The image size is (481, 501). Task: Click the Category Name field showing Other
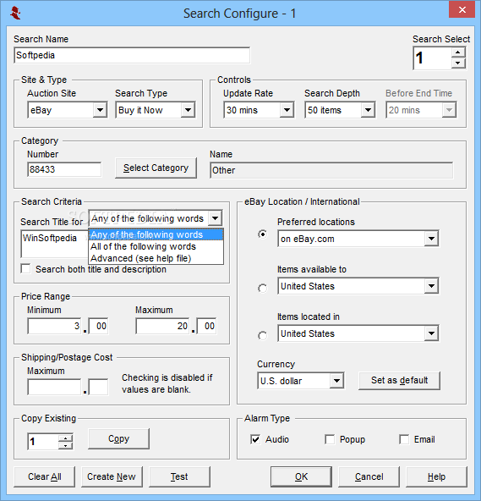point(331,170)
